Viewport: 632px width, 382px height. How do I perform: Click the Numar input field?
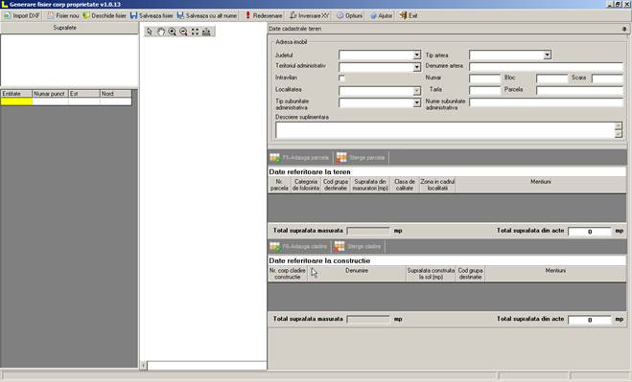coord(484,79)
